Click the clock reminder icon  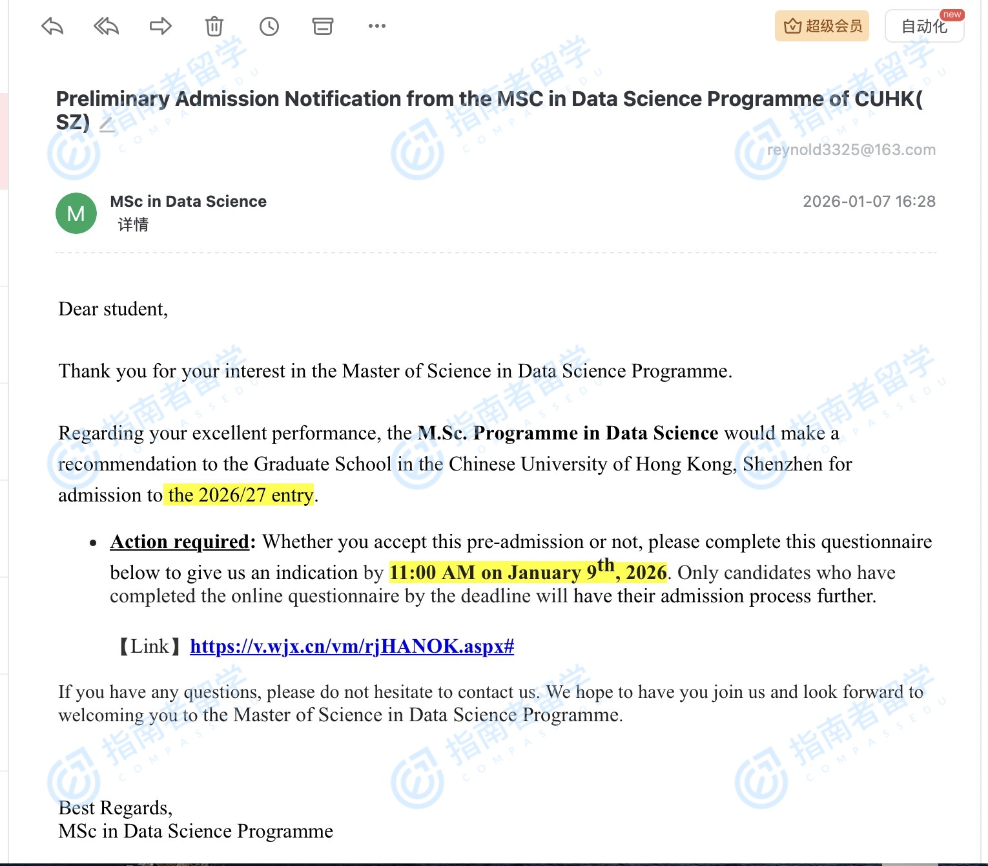(269, 26)
